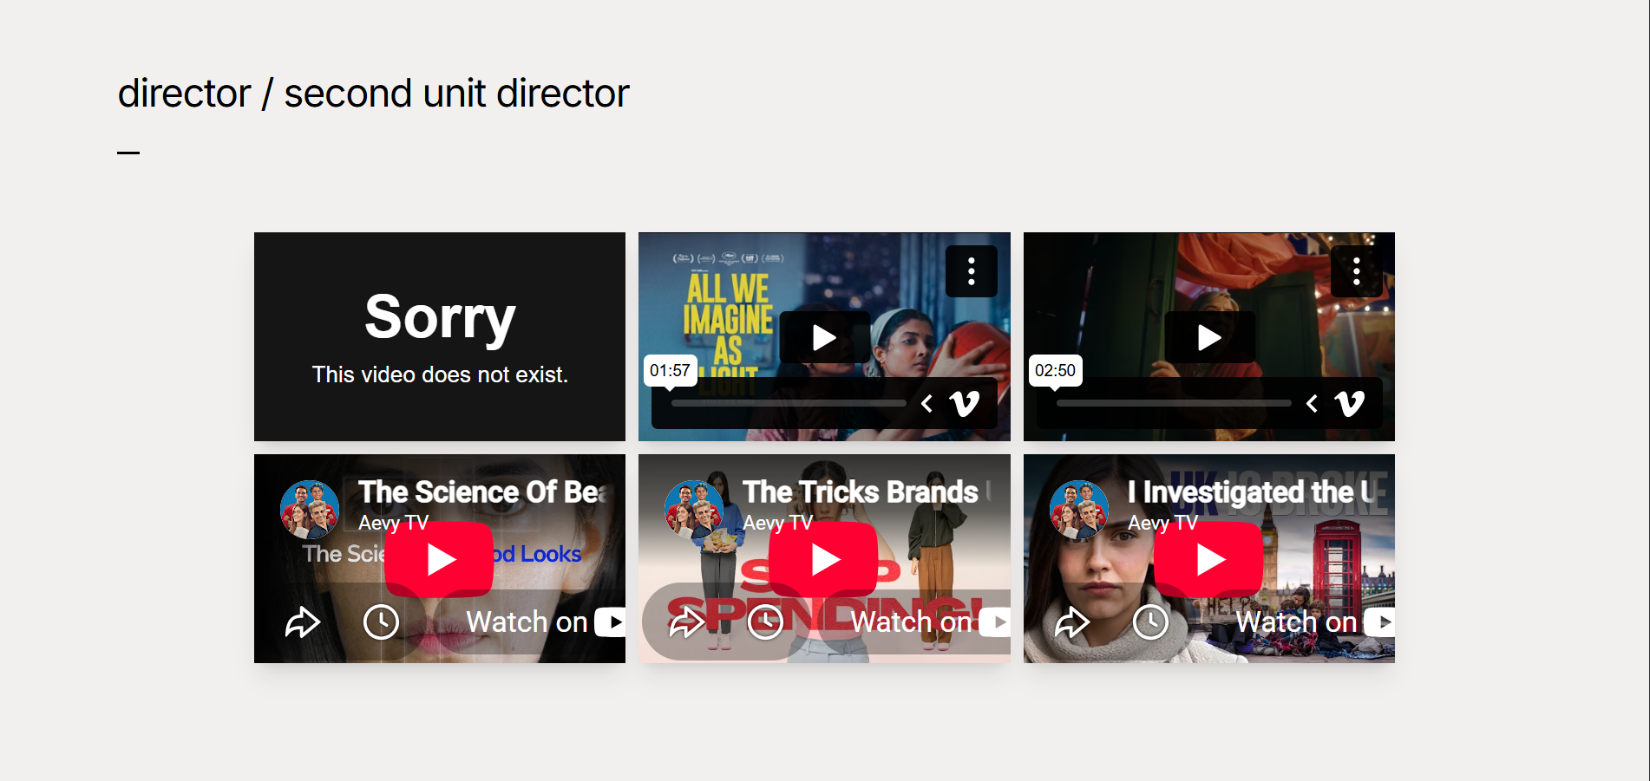Collapse the controls arrow on the 01:57 video
Screen dimensions: 1650x781
927,403
